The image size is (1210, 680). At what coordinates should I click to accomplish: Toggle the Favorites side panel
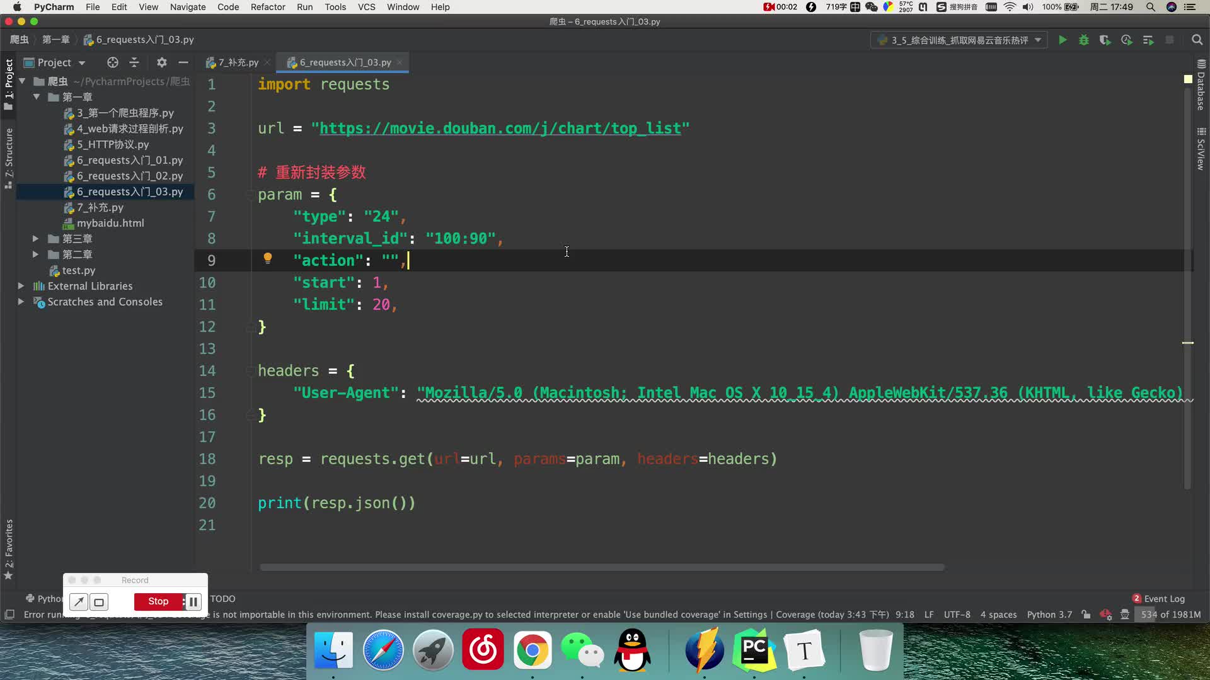tap(9, 548)
